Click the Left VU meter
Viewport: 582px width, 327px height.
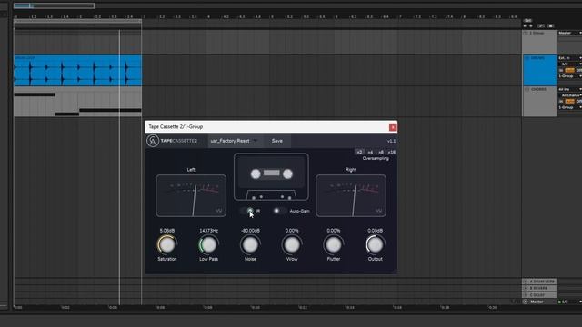point(191,196)
